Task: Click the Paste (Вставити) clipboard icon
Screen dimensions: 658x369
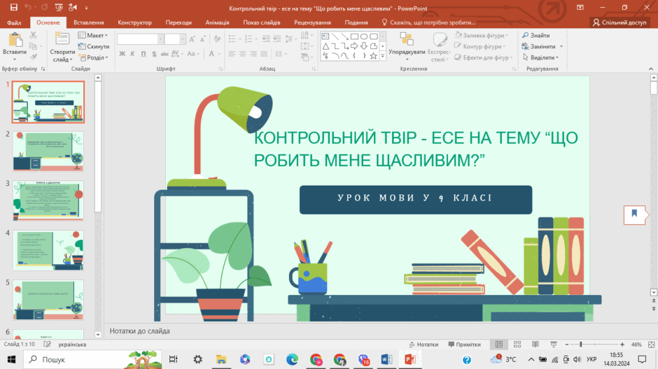Action: click(15, 41)
